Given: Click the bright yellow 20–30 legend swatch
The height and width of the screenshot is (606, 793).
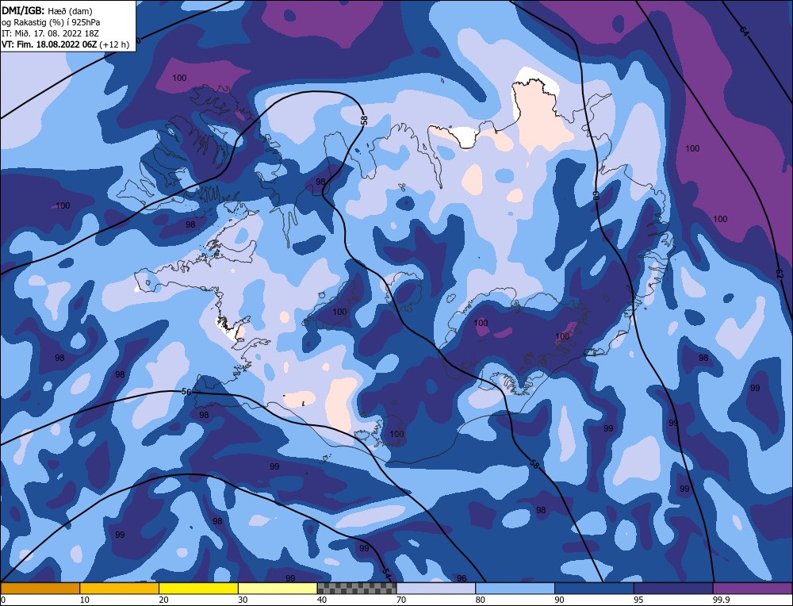Looking at the screenshot, I should [x=199, y=589].
